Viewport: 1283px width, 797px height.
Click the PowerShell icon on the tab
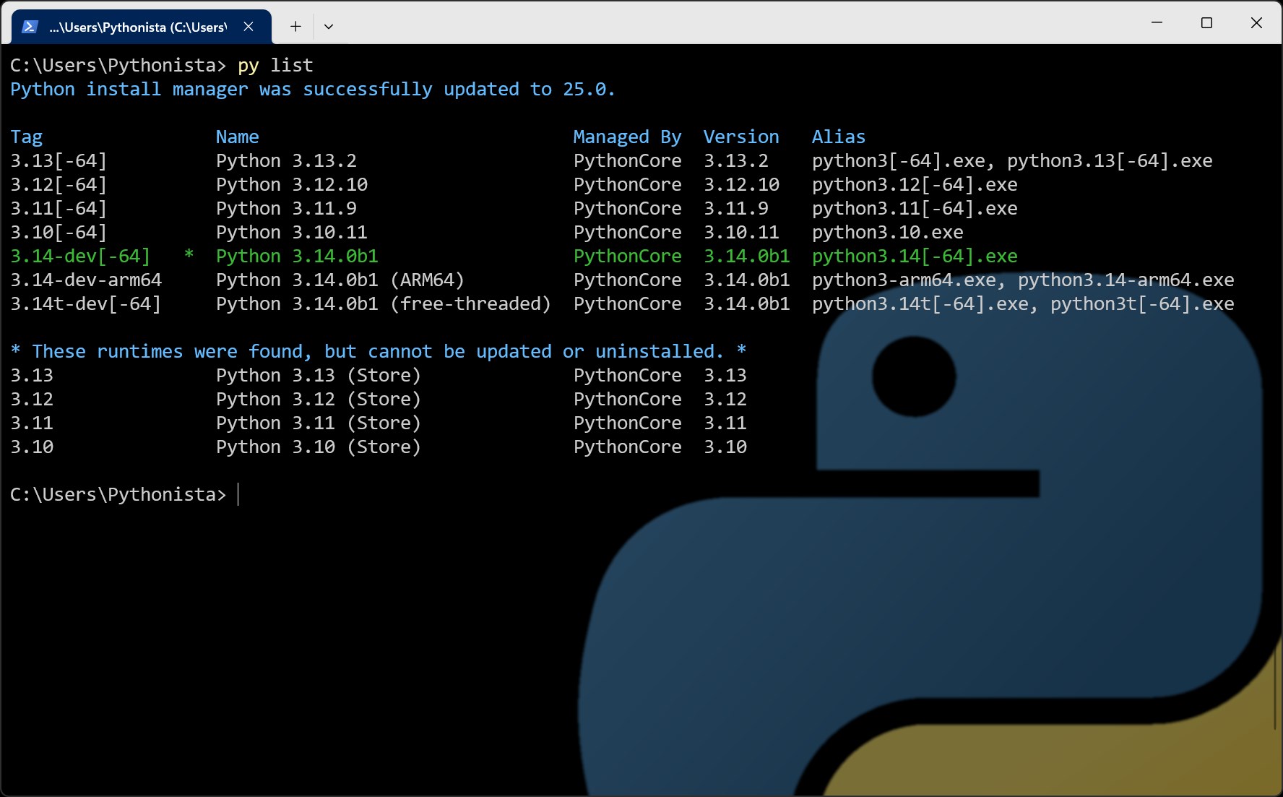28,27
